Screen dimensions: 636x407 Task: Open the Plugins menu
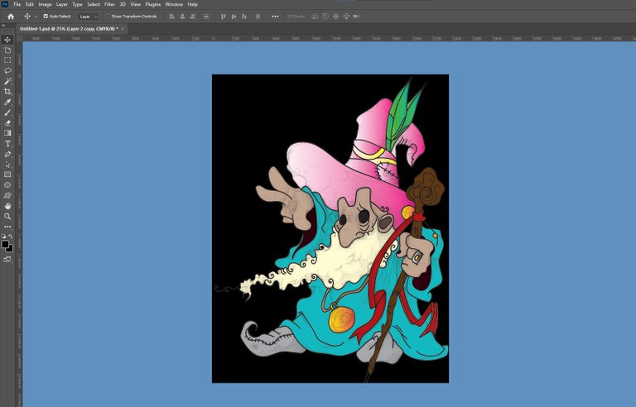click(x=153, y=4)
